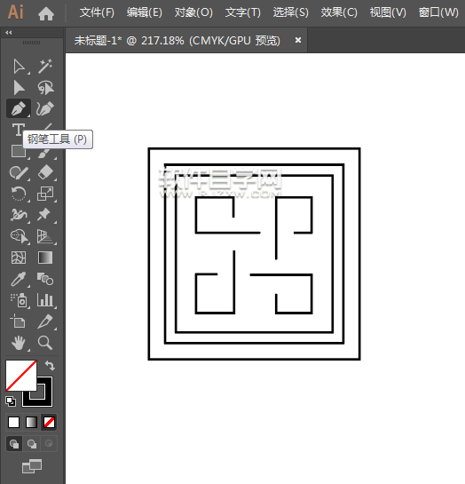Activate the Lasso tool

[45, 88]
